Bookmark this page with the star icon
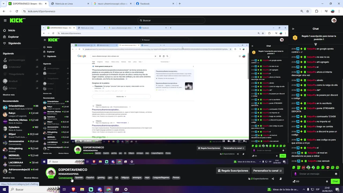The width and height of the screenshot is (343, 193). (308, 11)
